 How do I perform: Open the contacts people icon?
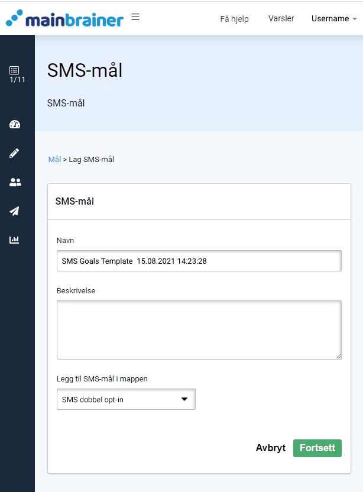(15, 182)
